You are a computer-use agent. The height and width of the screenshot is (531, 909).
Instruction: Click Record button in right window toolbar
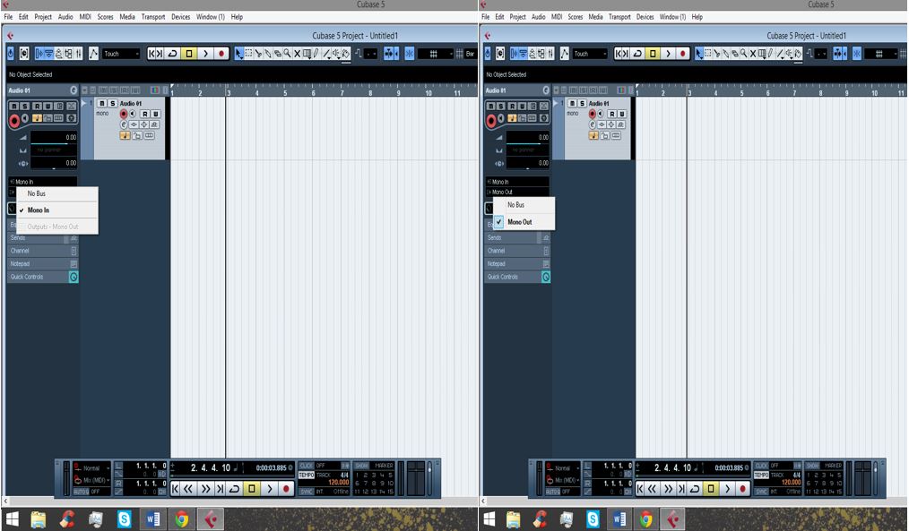[682, 53]
